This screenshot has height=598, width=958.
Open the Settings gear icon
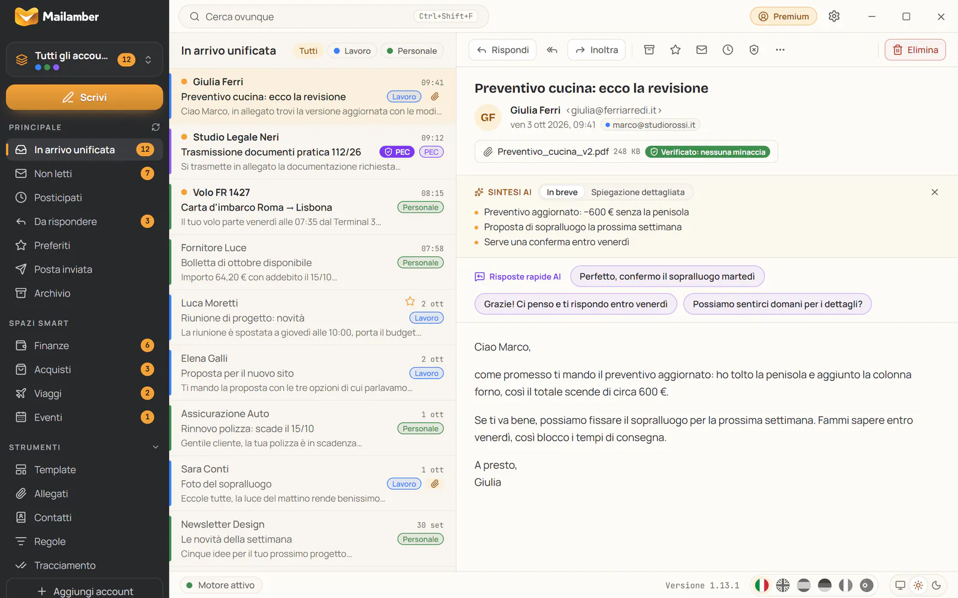tap(834, 16)
